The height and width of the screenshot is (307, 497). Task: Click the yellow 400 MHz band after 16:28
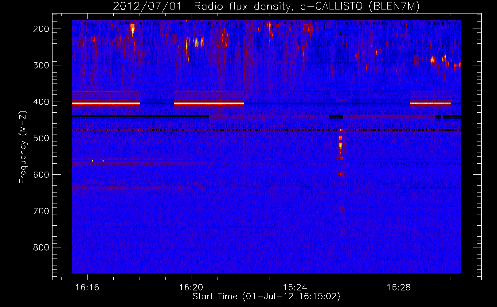click(430, 103)
